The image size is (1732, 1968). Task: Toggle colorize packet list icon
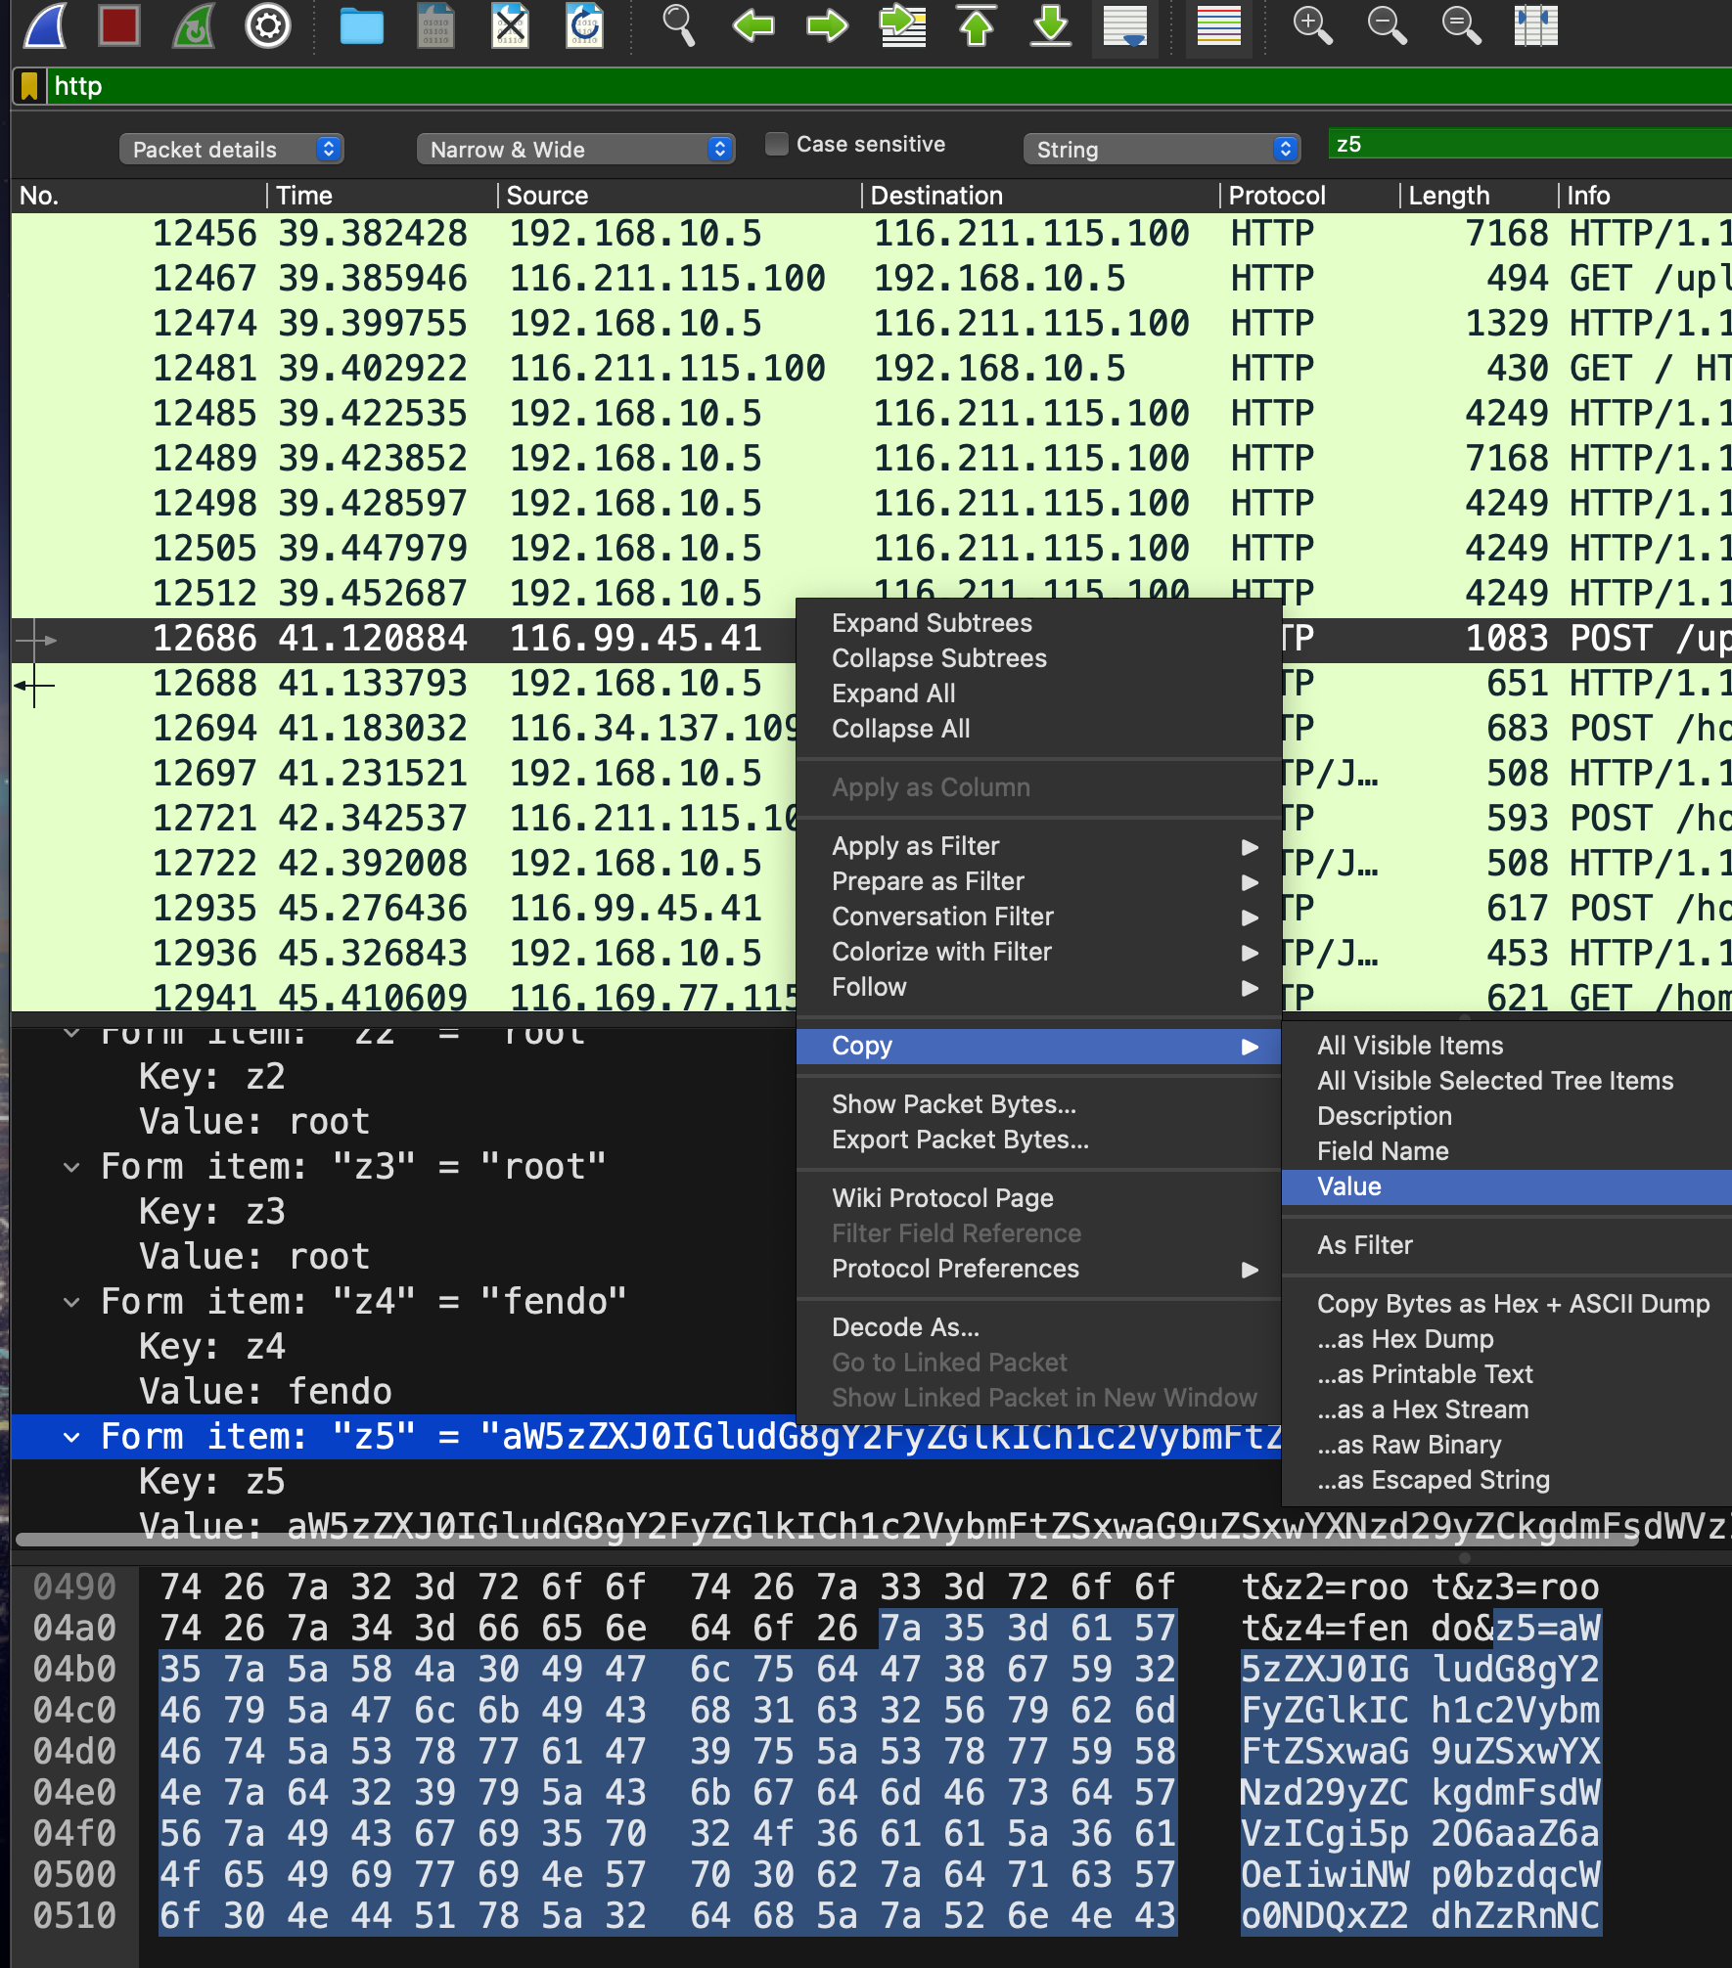(x=1218, y=26)
